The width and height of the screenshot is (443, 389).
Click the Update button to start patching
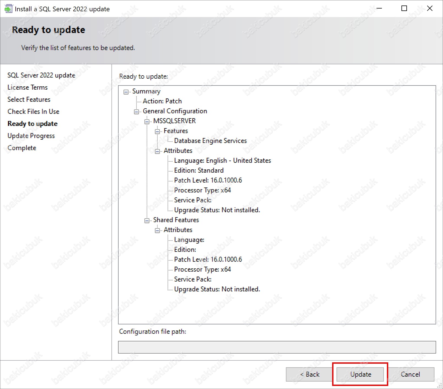click(360, 374)
